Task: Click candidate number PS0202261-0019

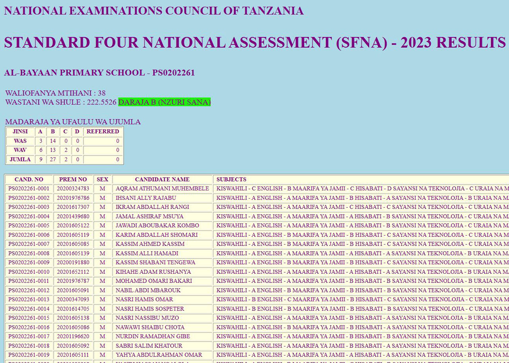Action: [29, 355]
